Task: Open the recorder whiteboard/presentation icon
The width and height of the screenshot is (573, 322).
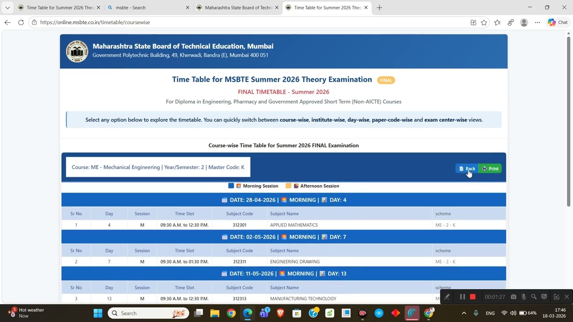Action: tap(544, 297)
